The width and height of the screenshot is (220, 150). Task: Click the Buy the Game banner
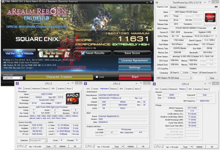pyautogui.click(x=54, y=53)
